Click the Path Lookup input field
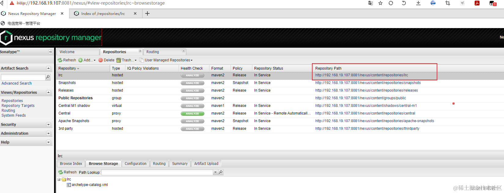Viewport: 504px width, 193px height. click(x=157, y=172)
